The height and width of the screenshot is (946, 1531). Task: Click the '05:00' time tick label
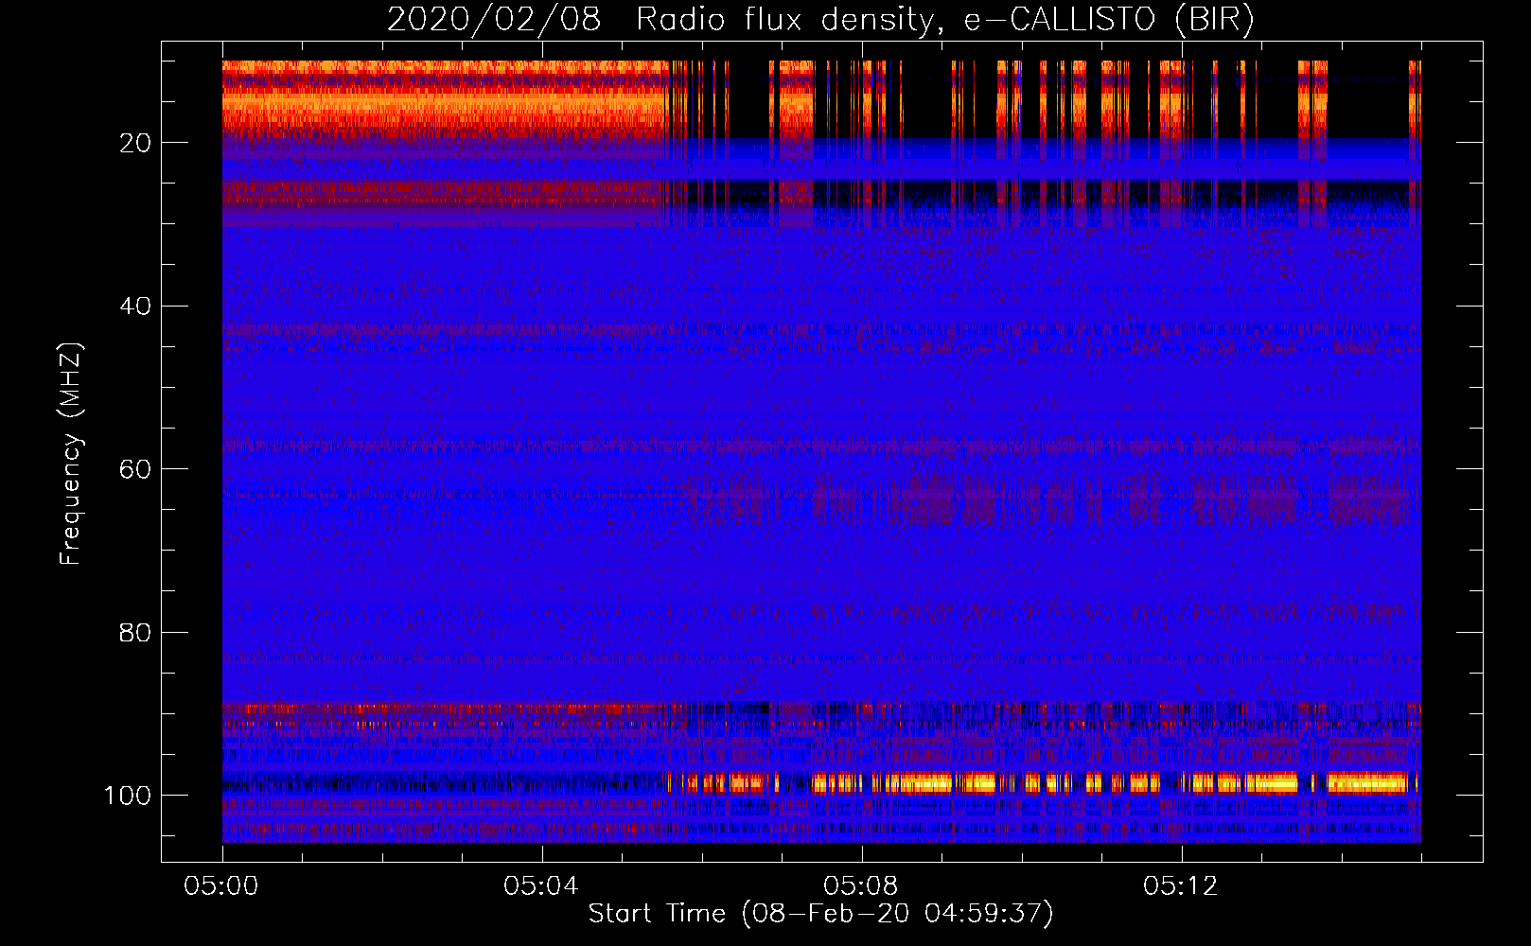(221, 886)
